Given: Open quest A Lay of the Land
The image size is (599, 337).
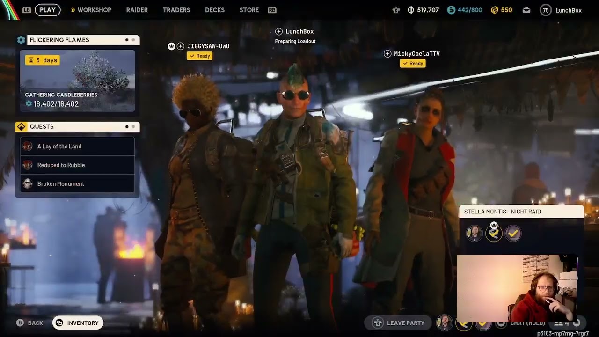Looking at the screenshot, I should (x=77, y=146).
